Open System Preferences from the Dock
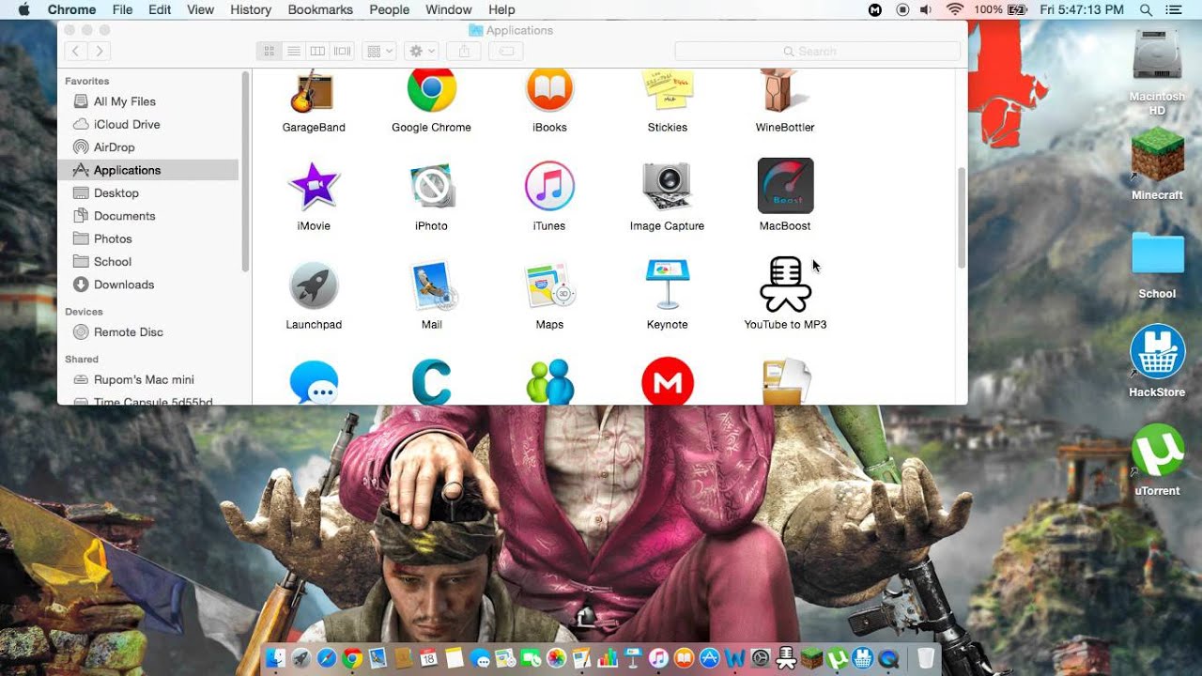This screenshot has width=1202, height=676. 761,658
